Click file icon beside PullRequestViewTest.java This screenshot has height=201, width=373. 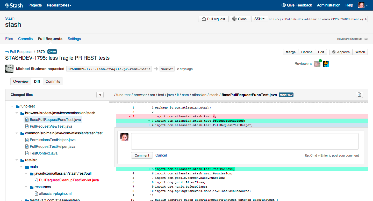[x=27, y=126]
